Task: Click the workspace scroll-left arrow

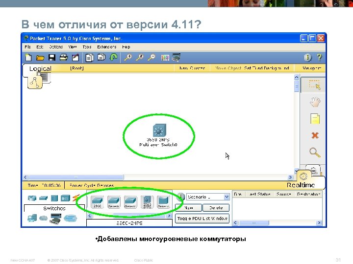Action: coord(25,177)
